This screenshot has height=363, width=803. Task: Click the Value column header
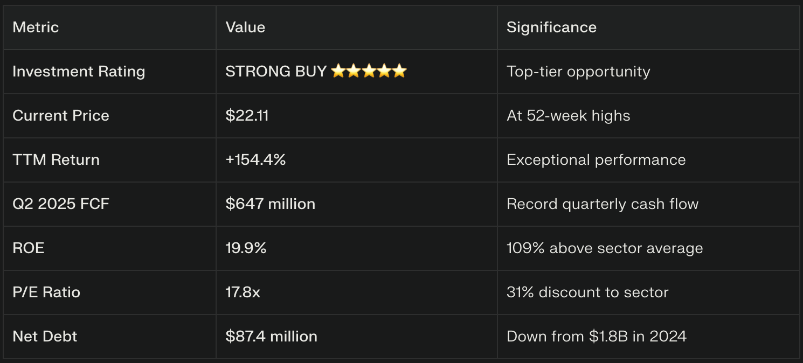[245, 27]
